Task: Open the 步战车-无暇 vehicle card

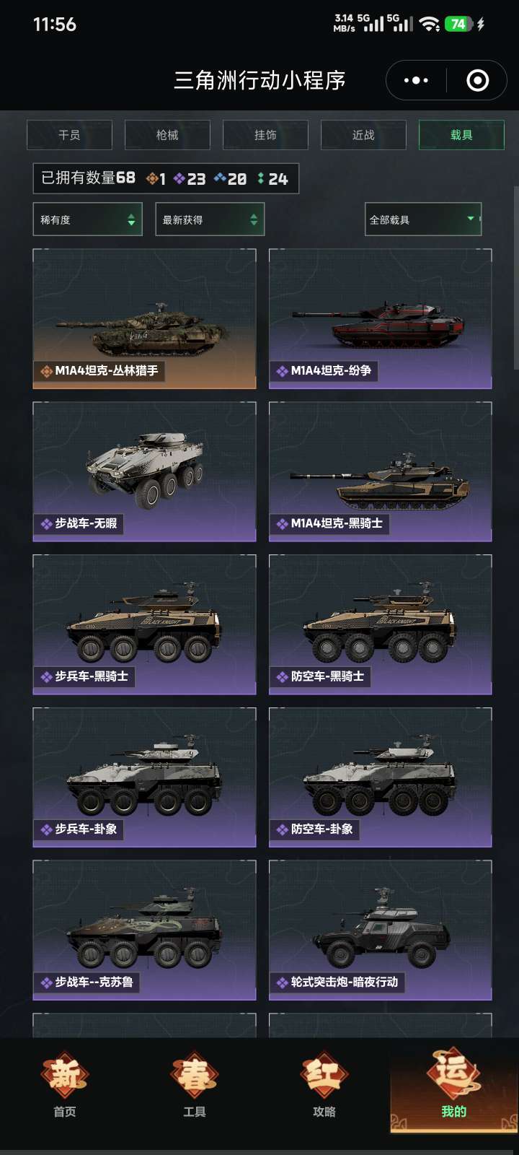Action: click(144, 472)
